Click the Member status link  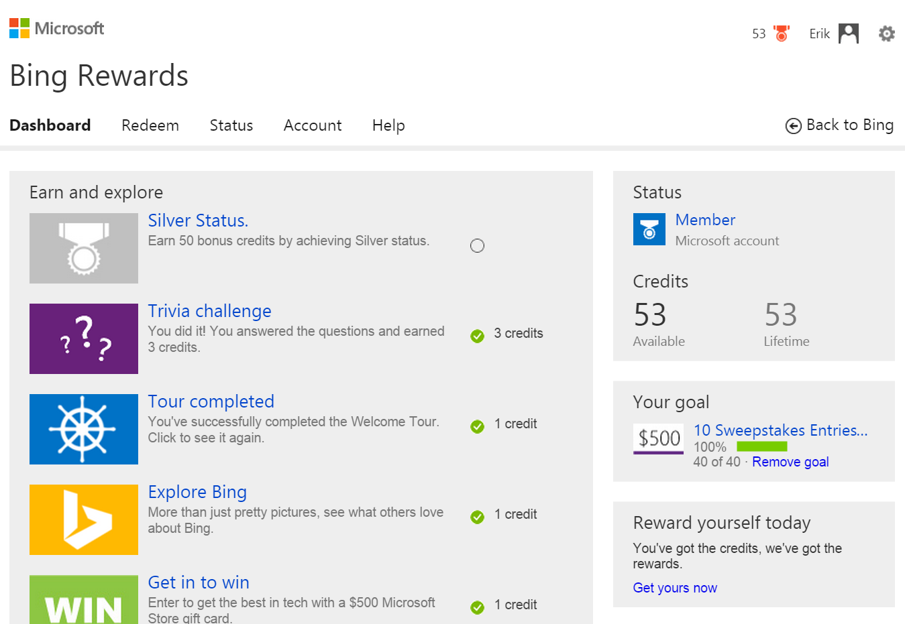[x=706, y=220]
